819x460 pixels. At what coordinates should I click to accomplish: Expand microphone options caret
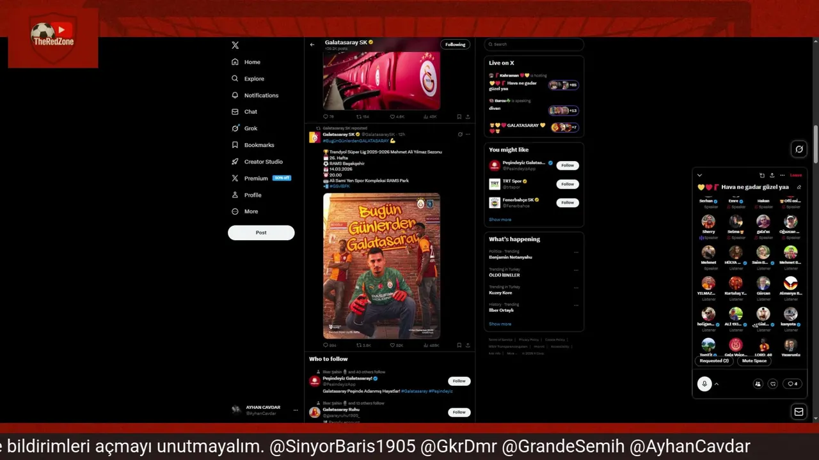pyautogui.click(x=717, y=384)
